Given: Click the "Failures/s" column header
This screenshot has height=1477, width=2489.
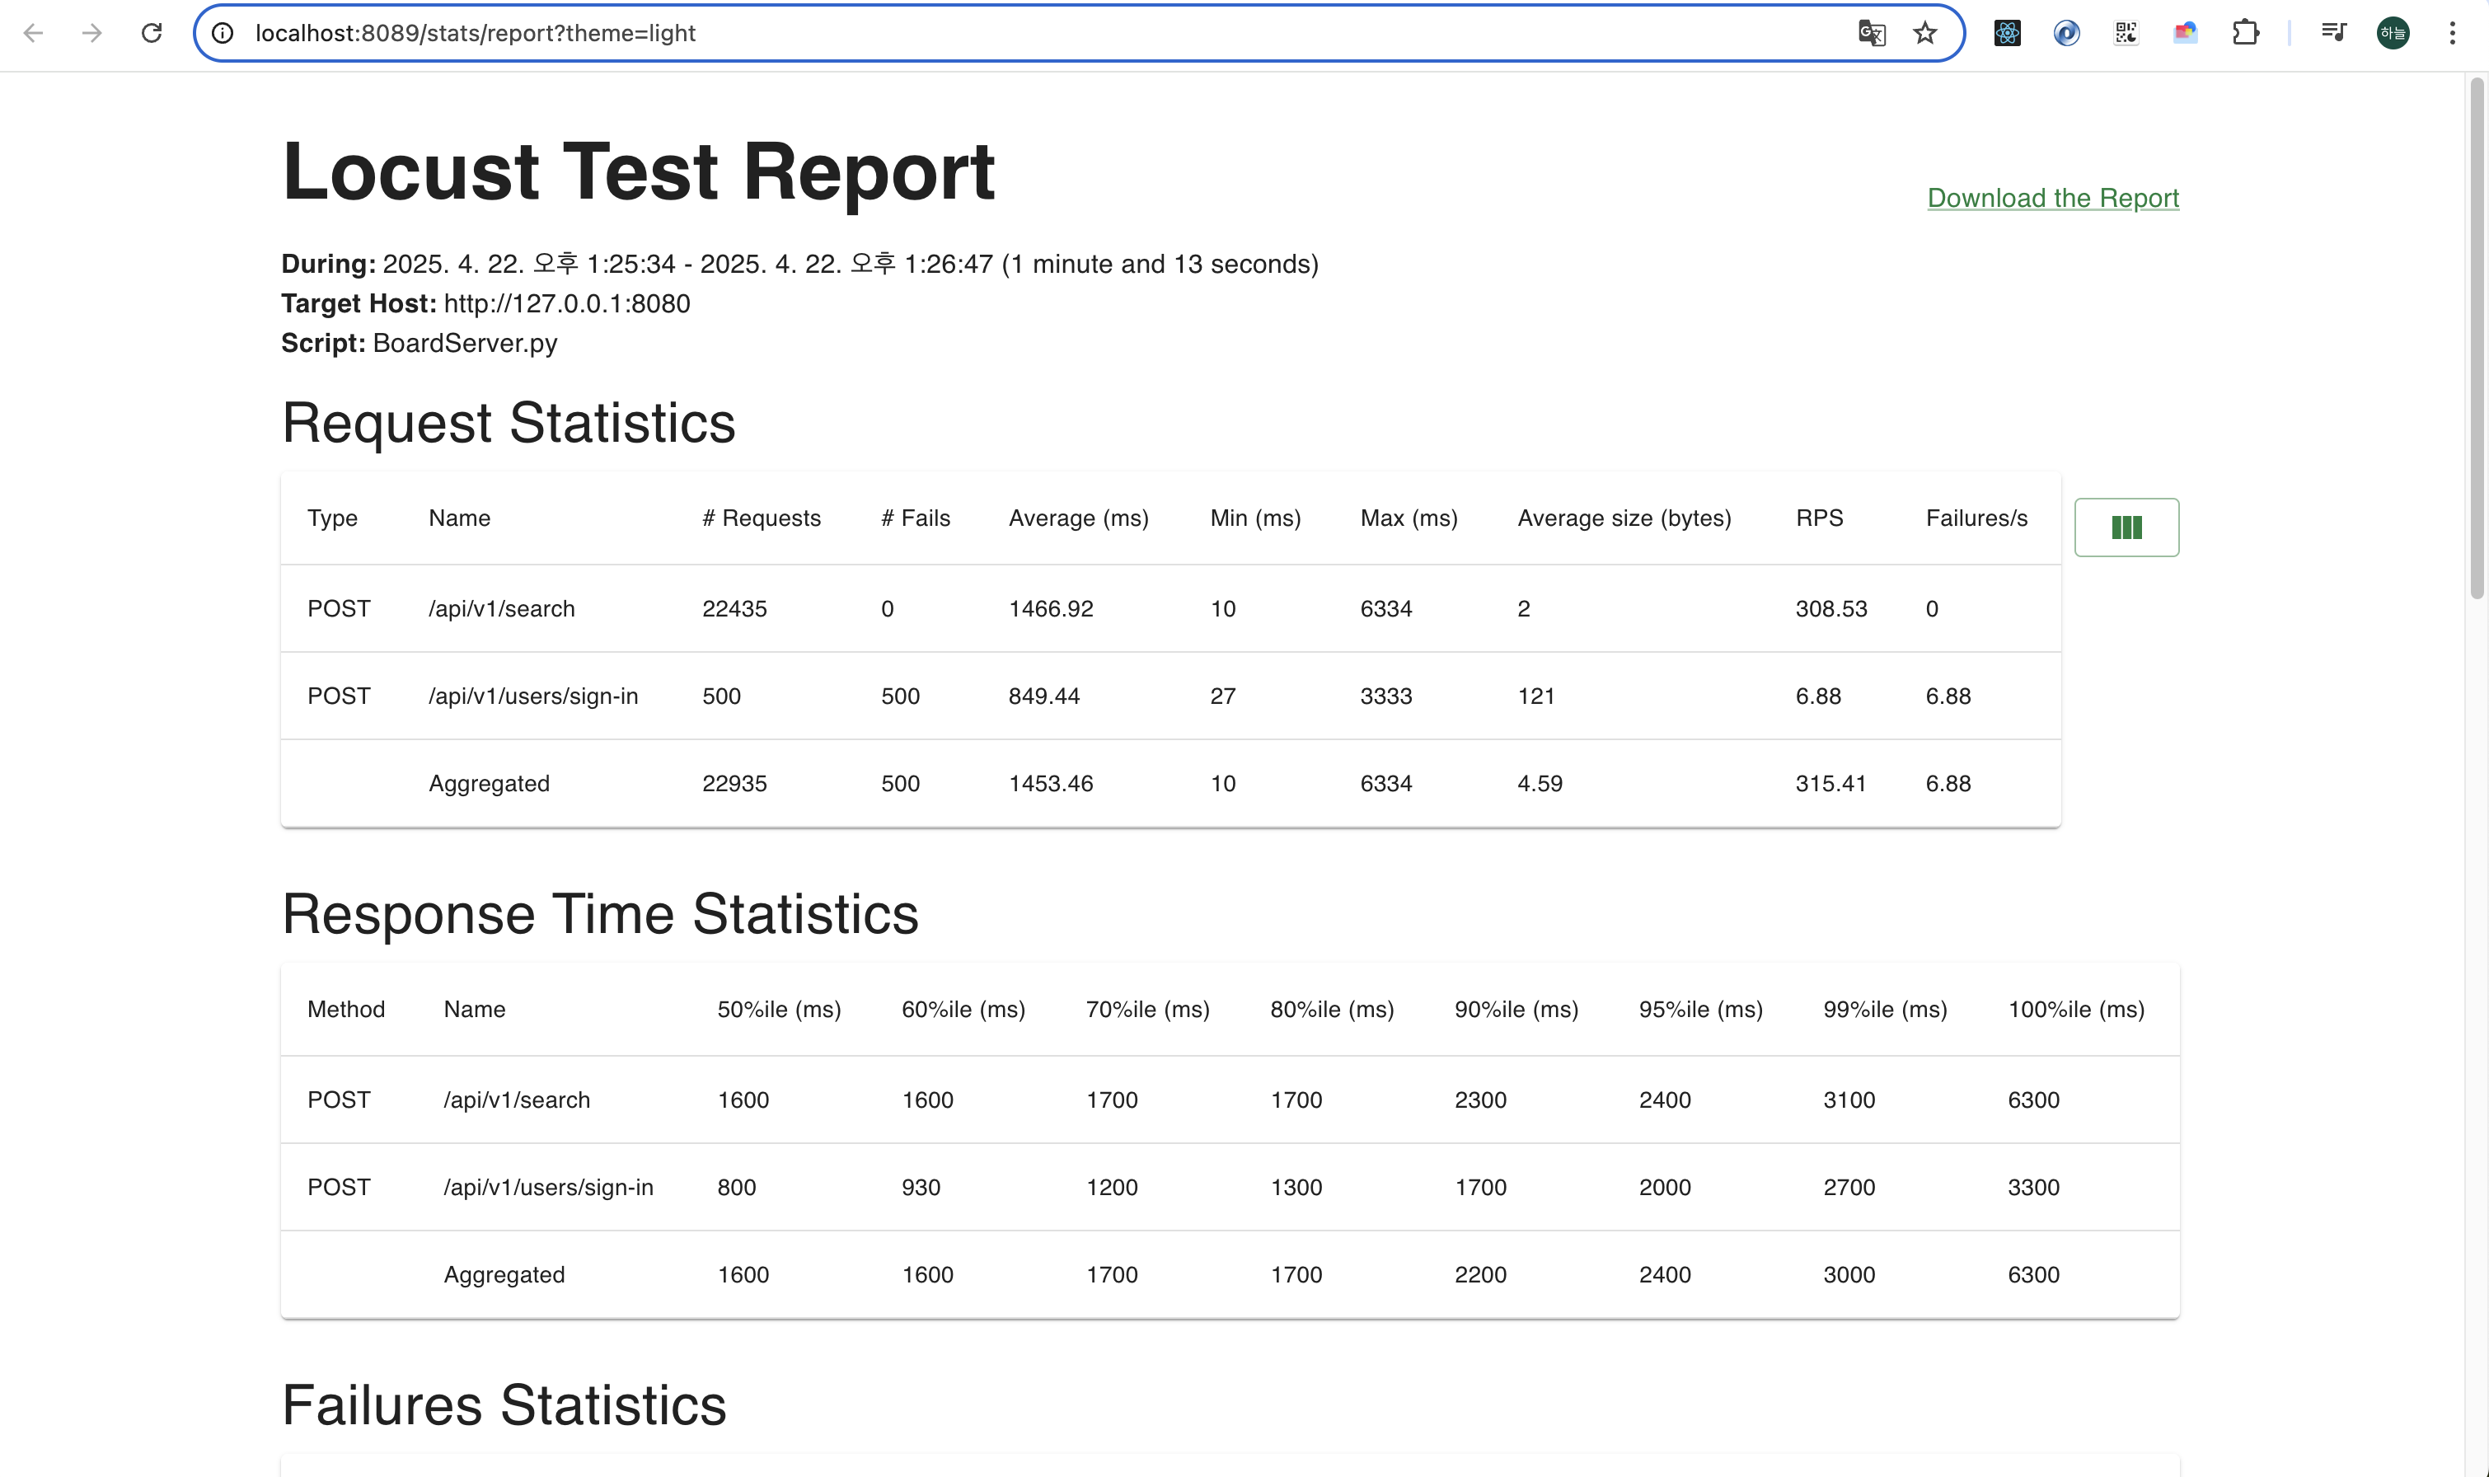Looking at the screenshot, I should click(1976, 518).
